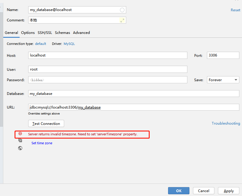This screenshot has height=196, width=242.
Task: Focus the Database field my_database
Action: tap(134, 94)
